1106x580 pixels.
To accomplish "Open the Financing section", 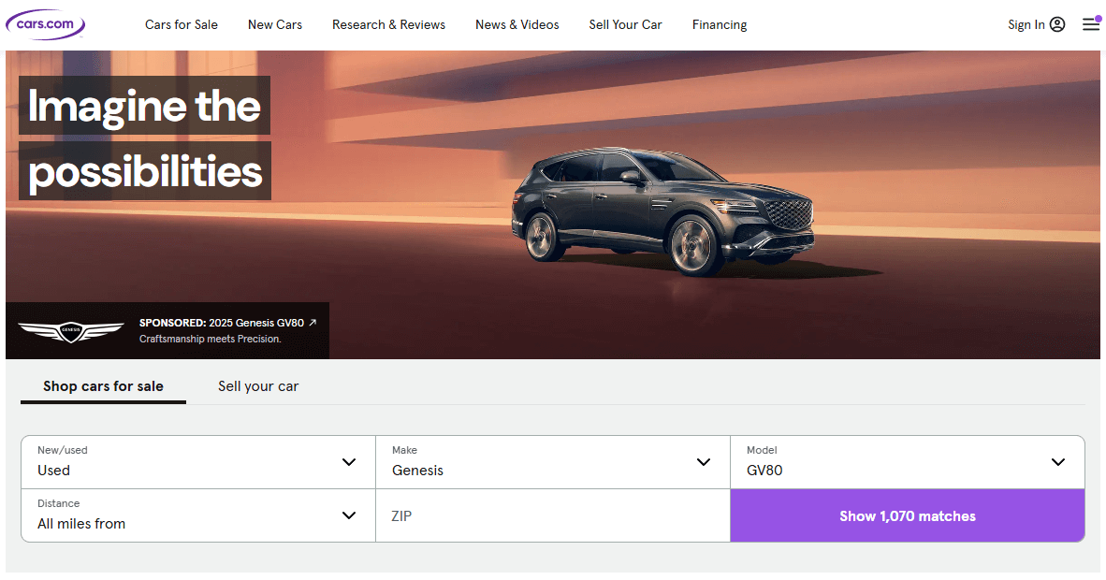I will pyautogui.click(x=719, y=24).
